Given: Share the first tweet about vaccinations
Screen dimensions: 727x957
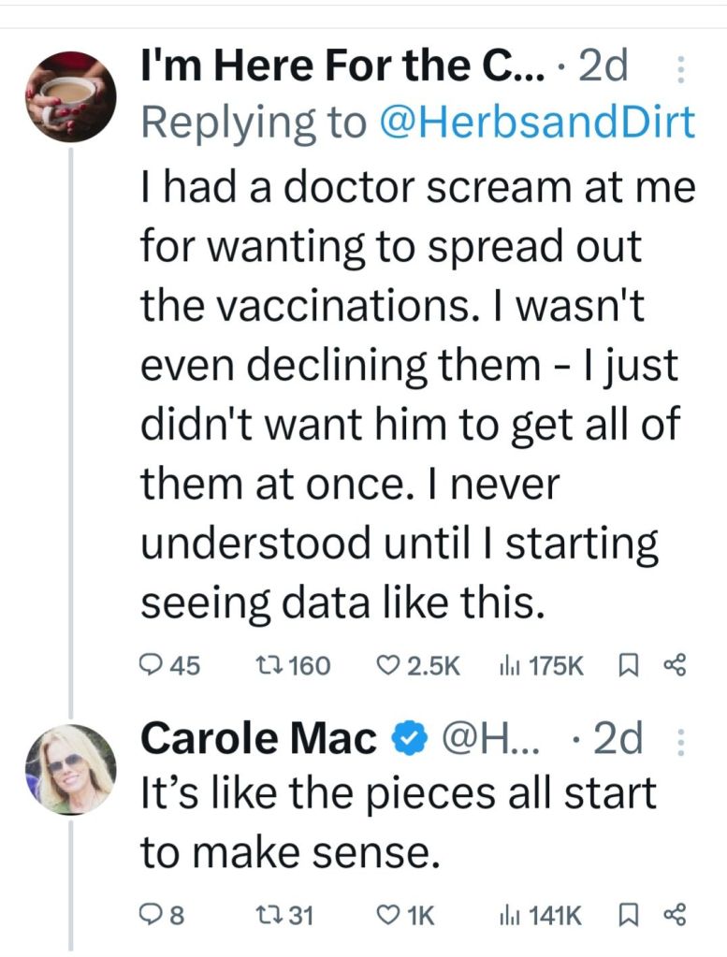Looking at the screenshot, I should [x=675, y=665].
